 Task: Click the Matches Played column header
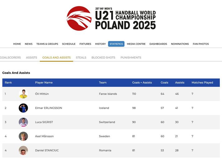pos(202,82)
